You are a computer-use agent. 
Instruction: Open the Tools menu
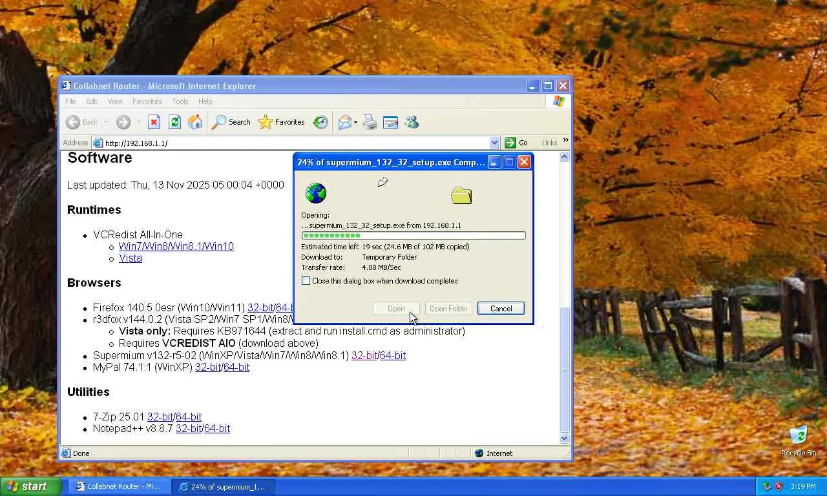click(x=180, y=101)
